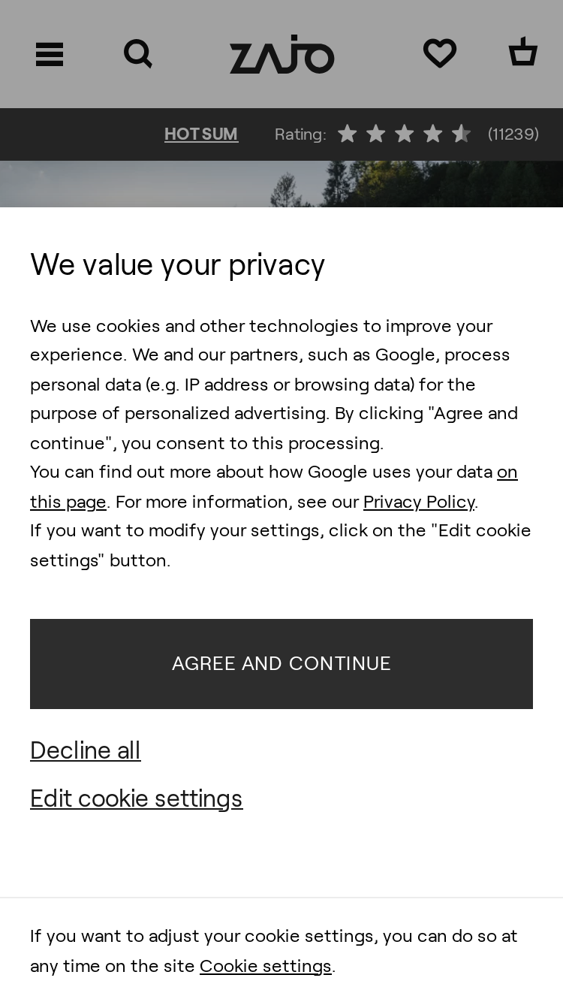Open the search magnifier icon

point(138,54)
